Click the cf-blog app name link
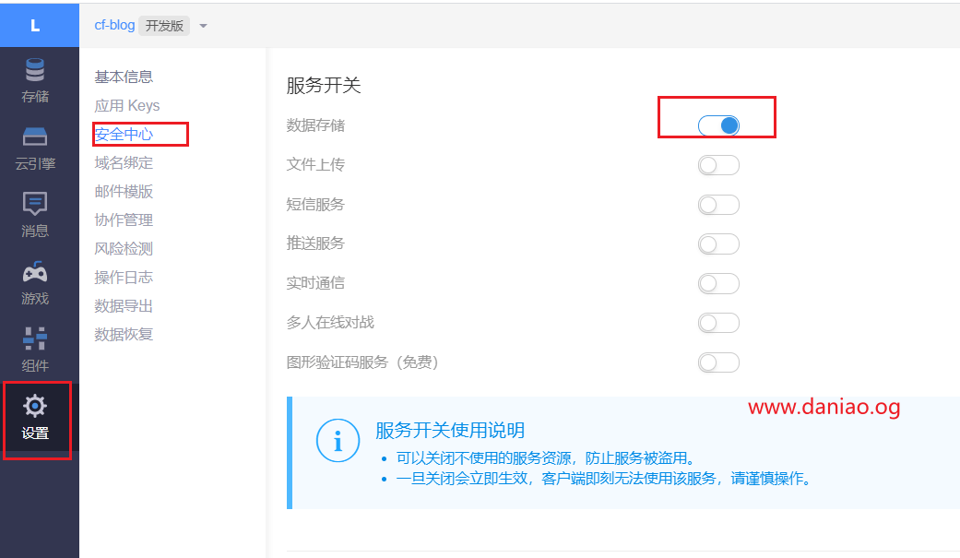Image resolution: width=960 pixels, height=558 pixels. pos(114,25)
